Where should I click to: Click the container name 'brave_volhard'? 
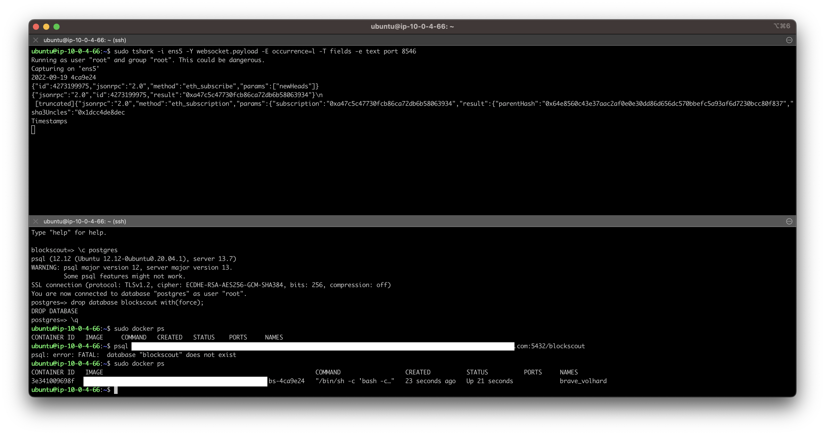(x=583, y=381)
